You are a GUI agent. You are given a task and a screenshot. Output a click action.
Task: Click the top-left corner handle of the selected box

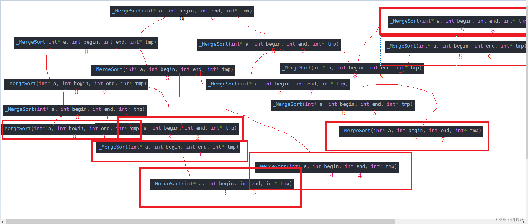click(380, 36)
